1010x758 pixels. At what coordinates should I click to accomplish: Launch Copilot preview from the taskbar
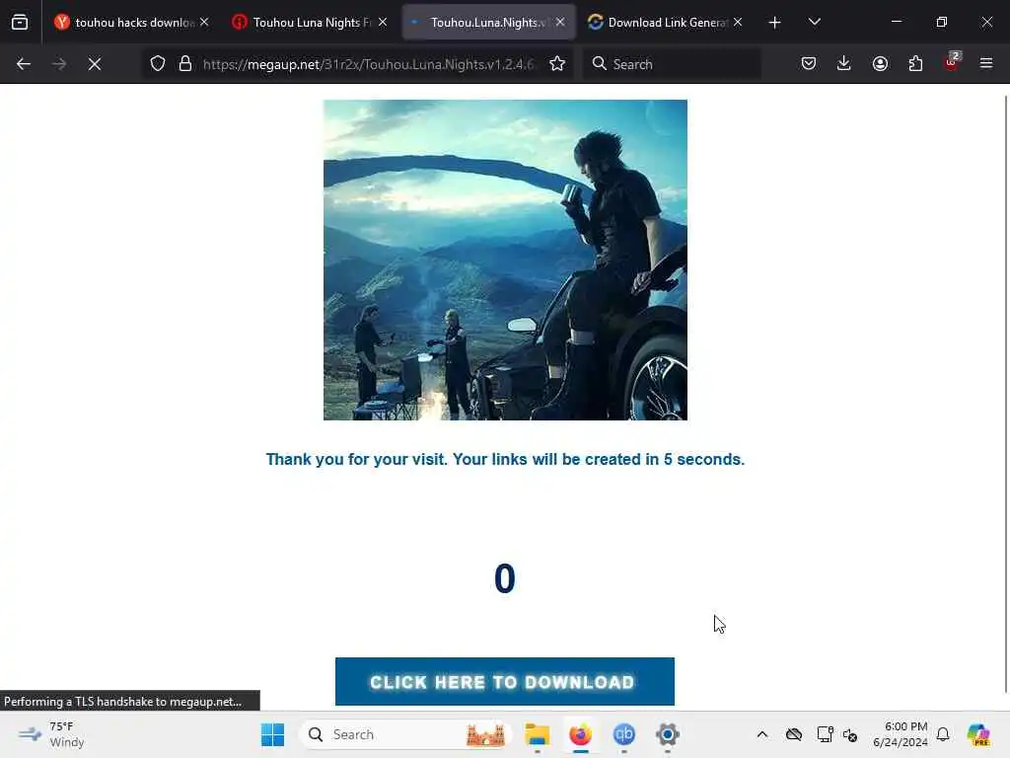[978, 734]
